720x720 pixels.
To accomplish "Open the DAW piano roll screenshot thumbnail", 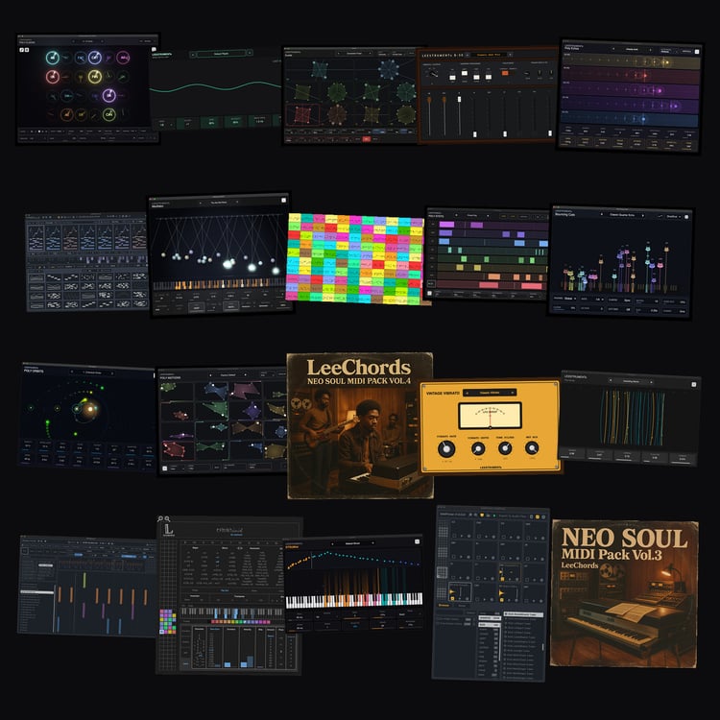I will click(87, 587).
